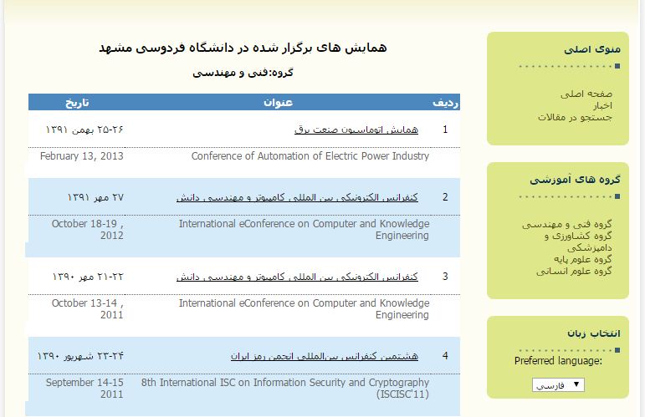Click the date February 13, 2013
This screenshot has height=417, width=645.
pos(82,156)
